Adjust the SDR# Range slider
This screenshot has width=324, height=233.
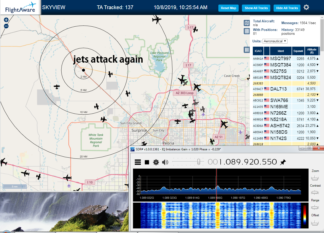[x=315, y=207]
